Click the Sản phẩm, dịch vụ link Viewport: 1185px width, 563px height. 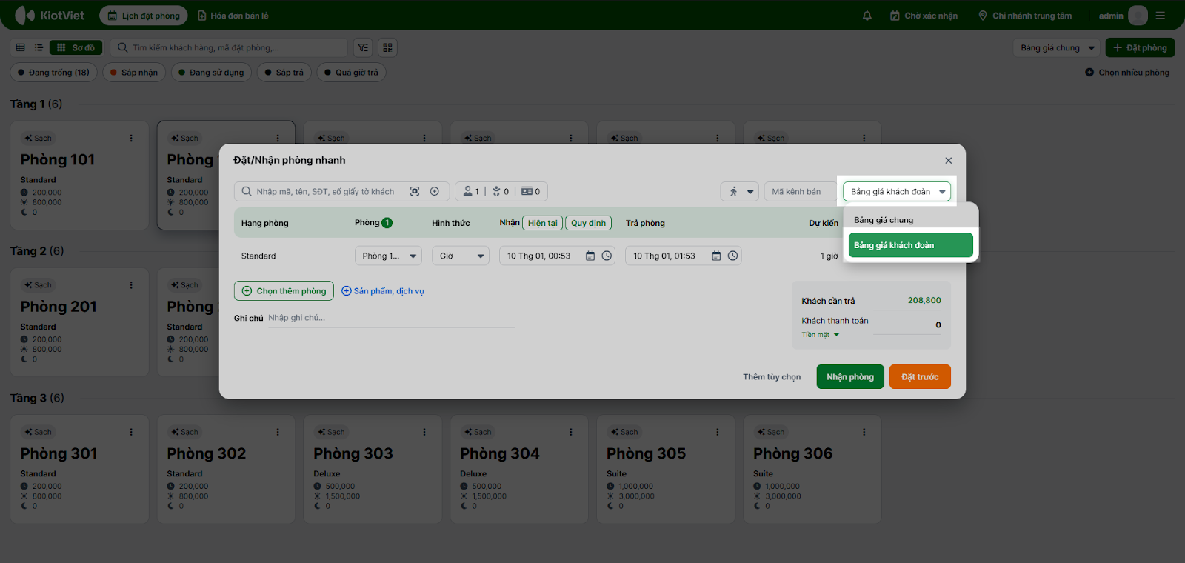coord(383,291)
